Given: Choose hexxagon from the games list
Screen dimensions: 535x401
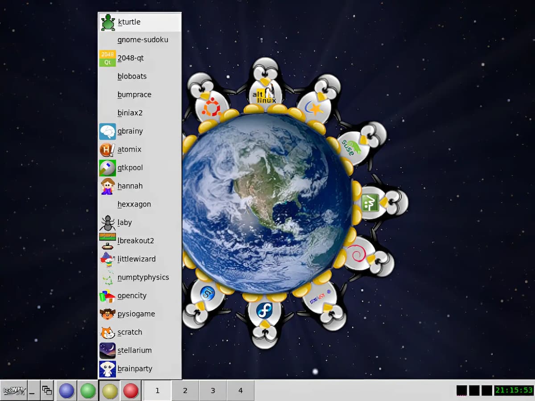Looking at the screenshot, I should (134, 205).
